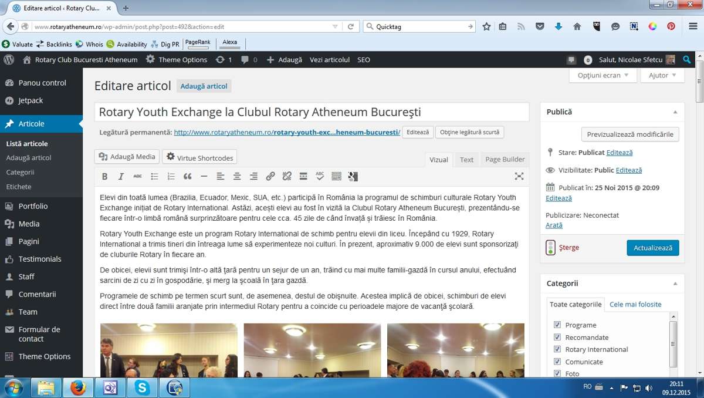This screenshot has width=704, height=398.
Task: Toggle the Recomandate category checkbox
Action: point(557,337)
